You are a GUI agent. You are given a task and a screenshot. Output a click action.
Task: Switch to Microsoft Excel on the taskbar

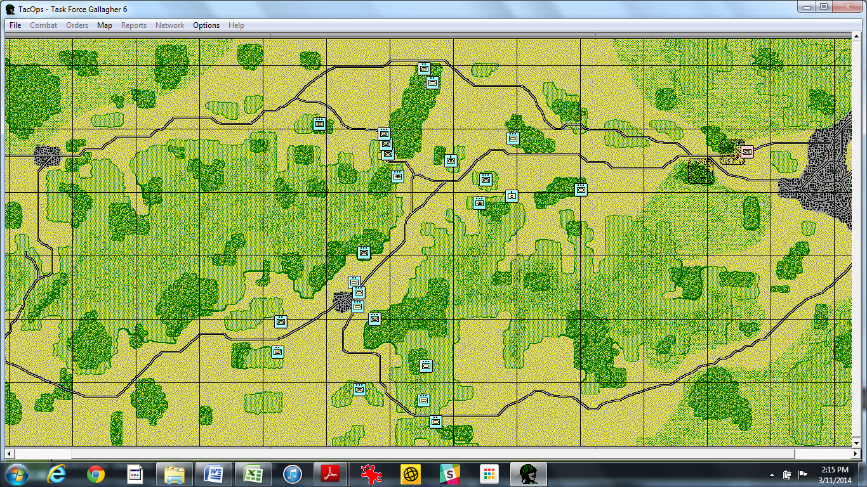(x=253, y=474)
